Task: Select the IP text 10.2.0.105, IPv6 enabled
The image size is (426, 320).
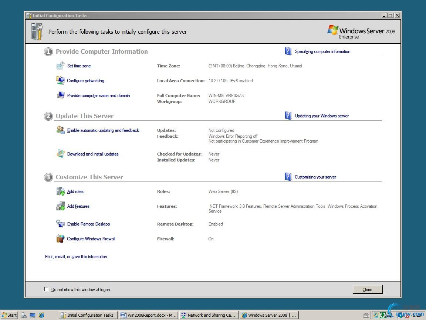Action: pyautogui.click(x=231, y=81)
